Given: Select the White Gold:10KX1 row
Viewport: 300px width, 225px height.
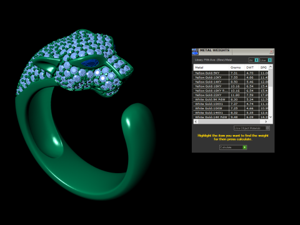Looking at the screenshot, I should 231,104.
